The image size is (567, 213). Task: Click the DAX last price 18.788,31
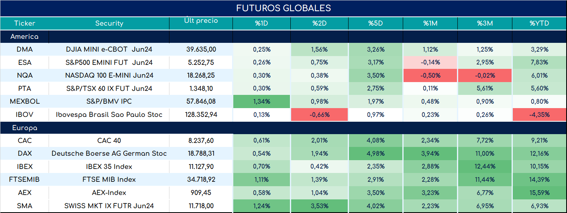pos(201,153)
